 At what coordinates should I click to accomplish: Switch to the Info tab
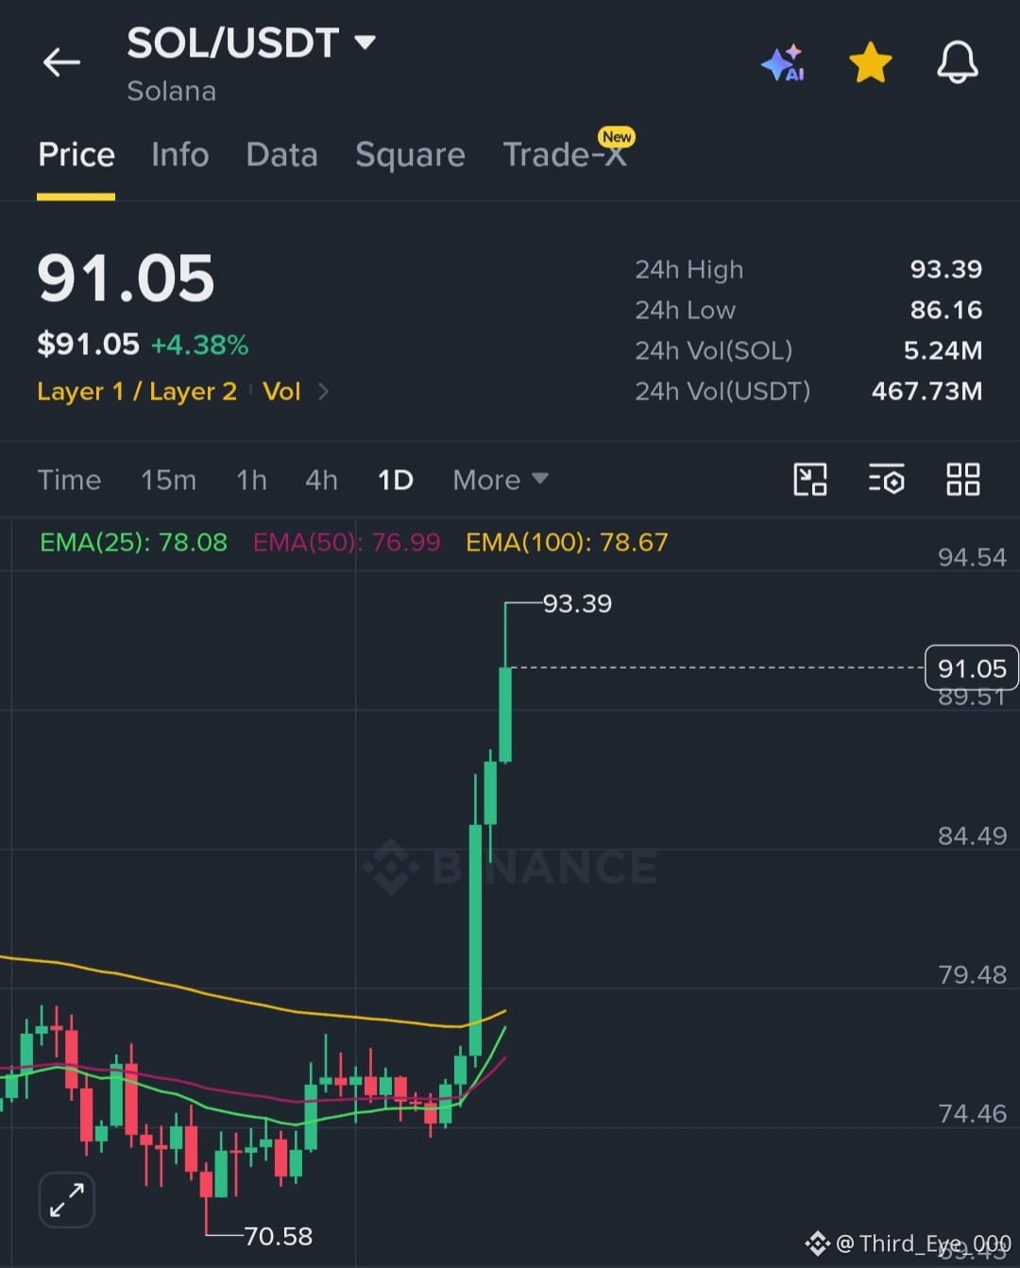[x=179, y=154]
